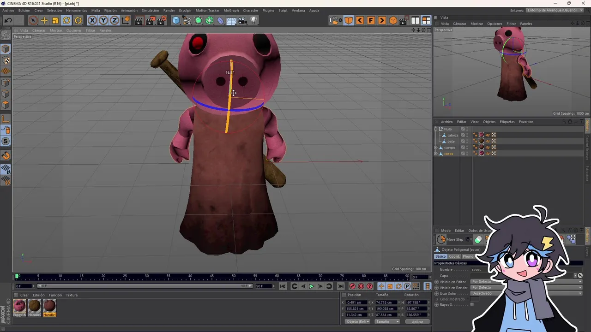The height and width of the screenshot is (332, 591).
Task: Open the MoGraph menu
Action: [231, 10]
